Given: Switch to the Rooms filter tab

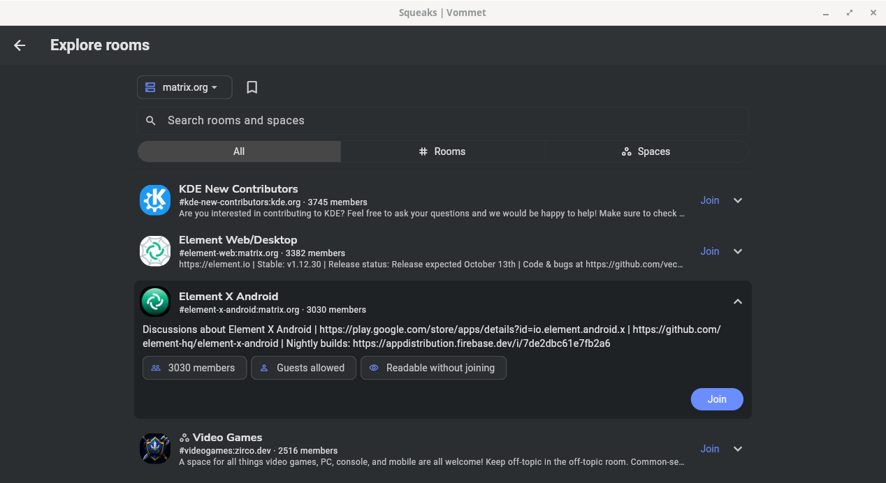Looking at the screenshot, I should [442, 151].
